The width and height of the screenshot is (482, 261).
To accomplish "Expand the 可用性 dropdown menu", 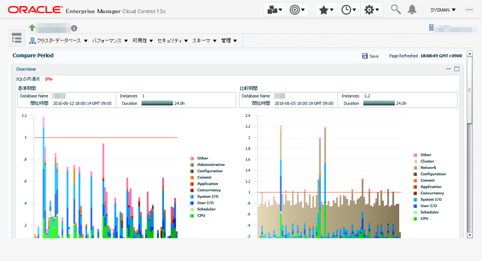I will 143,41.
